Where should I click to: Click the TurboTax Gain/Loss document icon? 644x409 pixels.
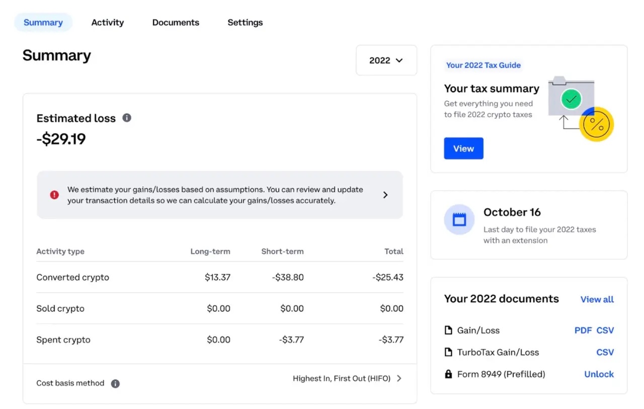click(x=448, y=352)
